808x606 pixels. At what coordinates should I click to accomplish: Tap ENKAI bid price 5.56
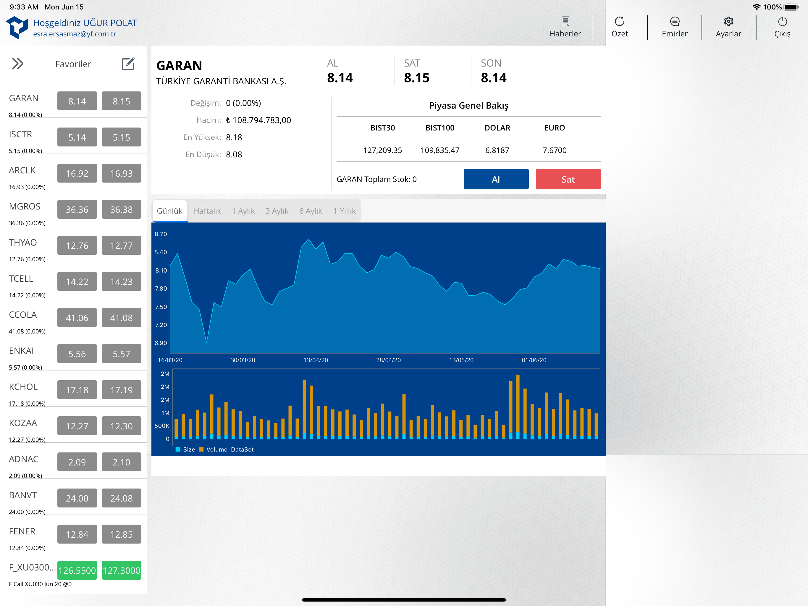click(x=77, y=354)
